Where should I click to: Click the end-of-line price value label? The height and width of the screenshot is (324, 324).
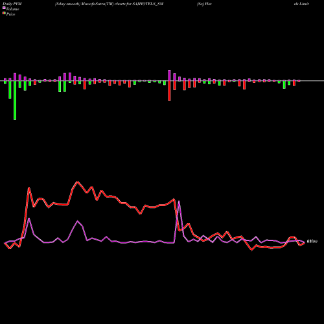pyautogui.click(x=312, y=241)
